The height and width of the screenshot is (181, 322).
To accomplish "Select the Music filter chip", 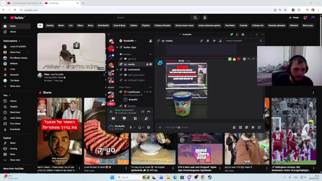I will [x=61, y=25].
